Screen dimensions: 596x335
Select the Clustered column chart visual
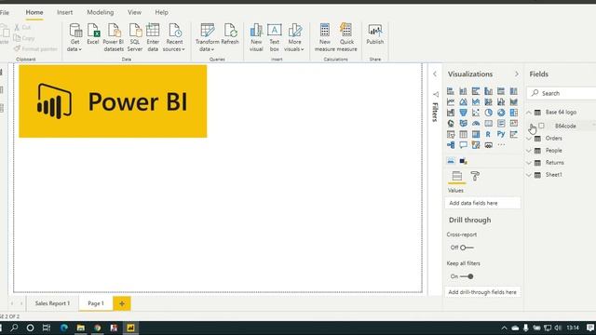point(488,91)
